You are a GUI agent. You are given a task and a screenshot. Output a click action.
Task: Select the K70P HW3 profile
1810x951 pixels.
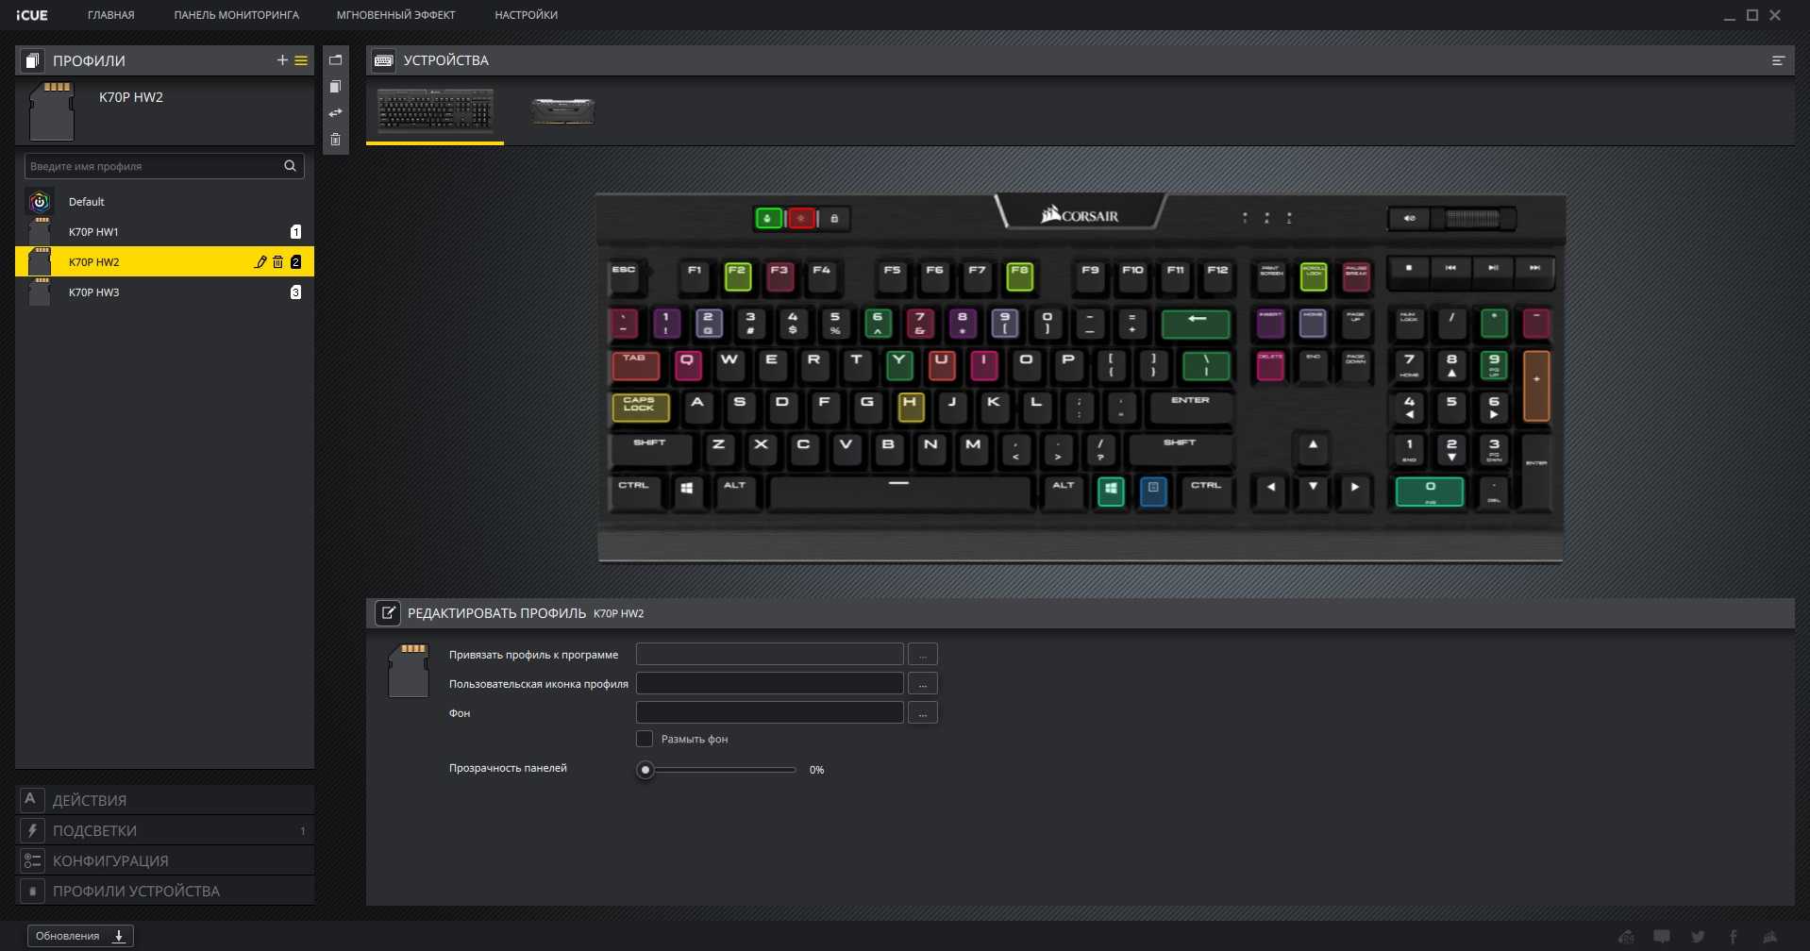[94, 292]
